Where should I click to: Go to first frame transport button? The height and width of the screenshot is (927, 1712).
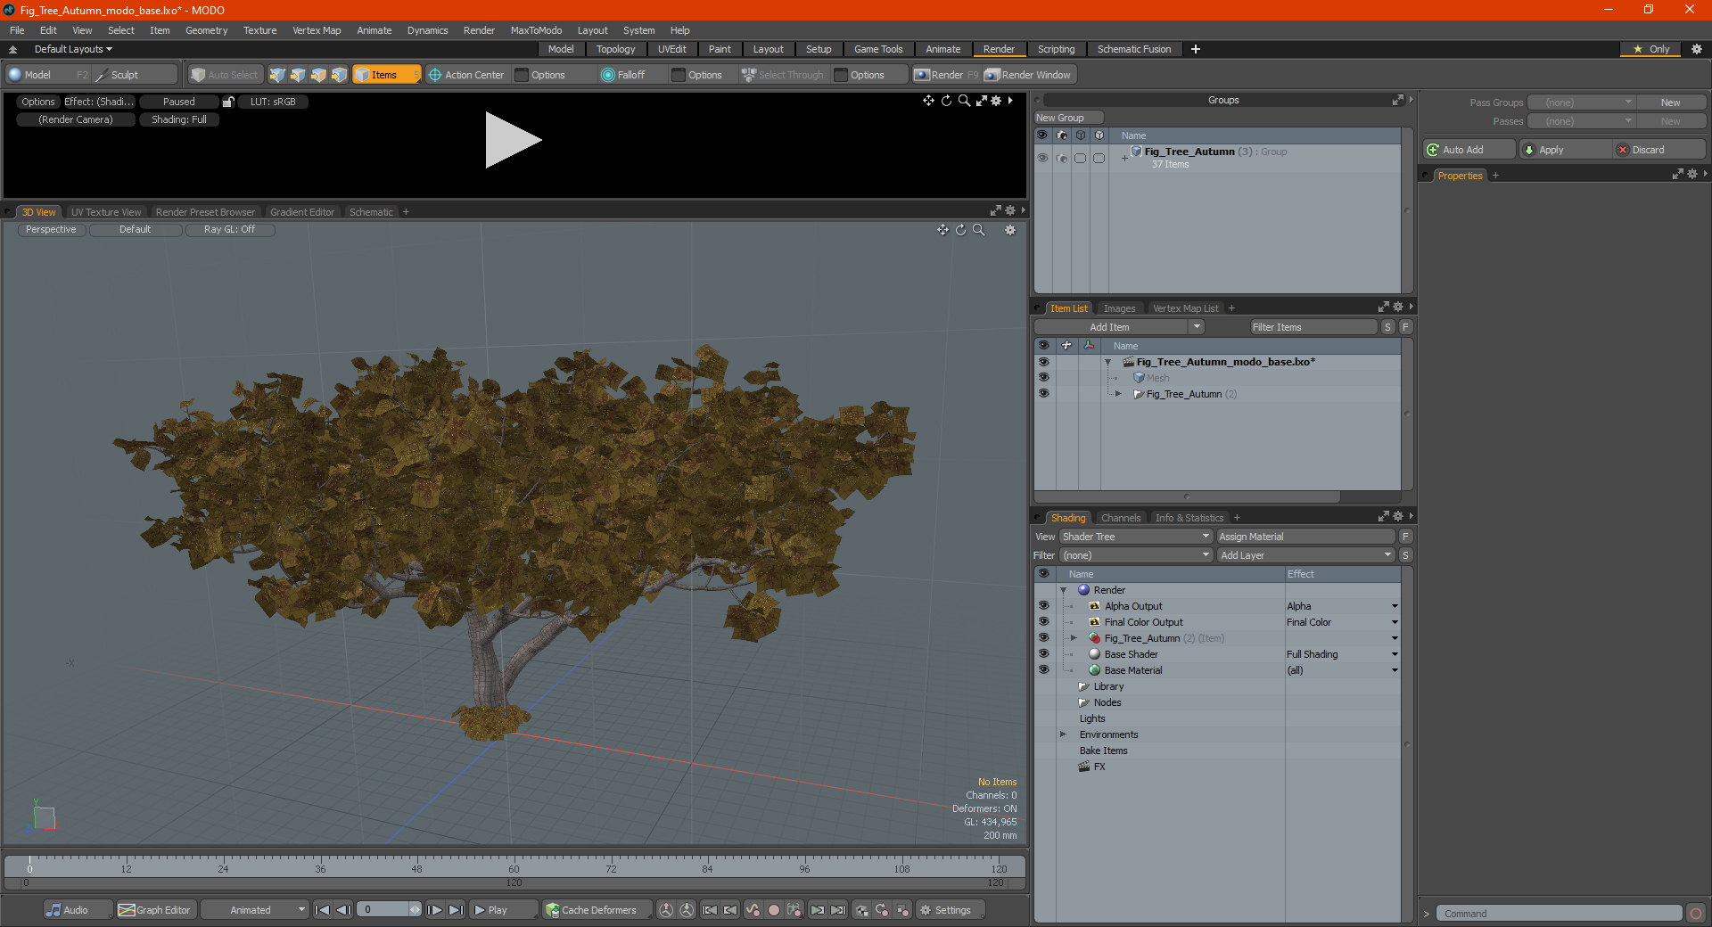point(323,910)
